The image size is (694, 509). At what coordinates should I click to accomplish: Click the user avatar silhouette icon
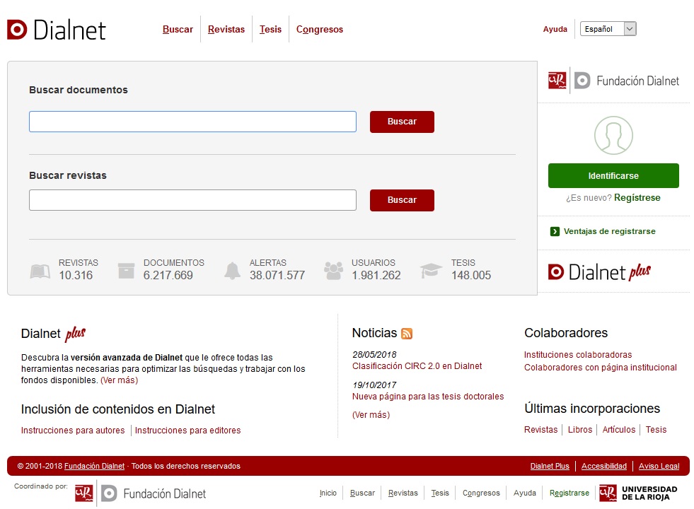click(613, 135)
